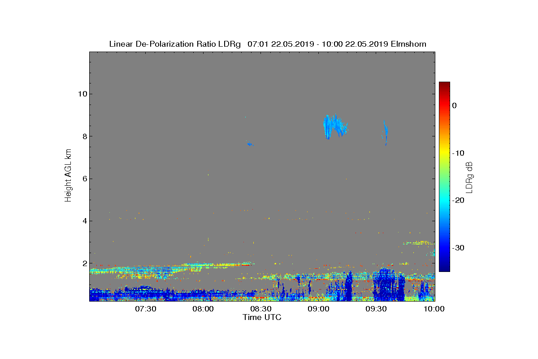Click the height tick label '4'

[84, 221]
